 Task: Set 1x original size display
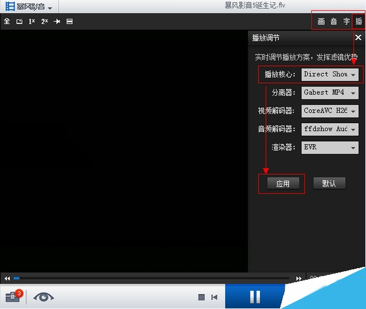click(x=32, y=21)
